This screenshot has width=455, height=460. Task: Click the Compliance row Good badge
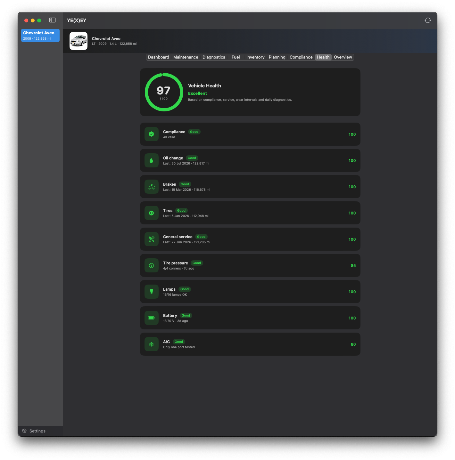click(194, 132)
